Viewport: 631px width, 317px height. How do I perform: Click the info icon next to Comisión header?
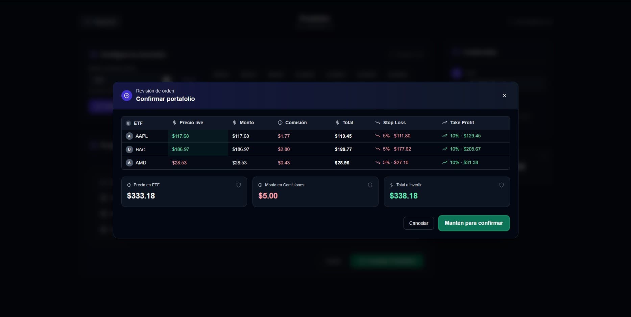pyautogui.click(x=280, y=123)
